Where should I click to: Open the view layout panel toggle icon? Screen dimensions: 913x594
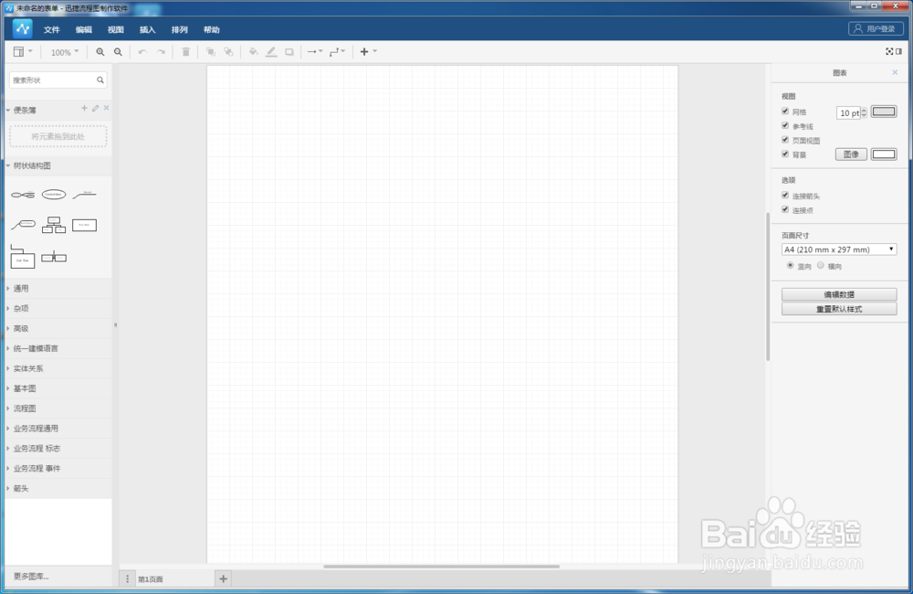[x=22, y=52]
